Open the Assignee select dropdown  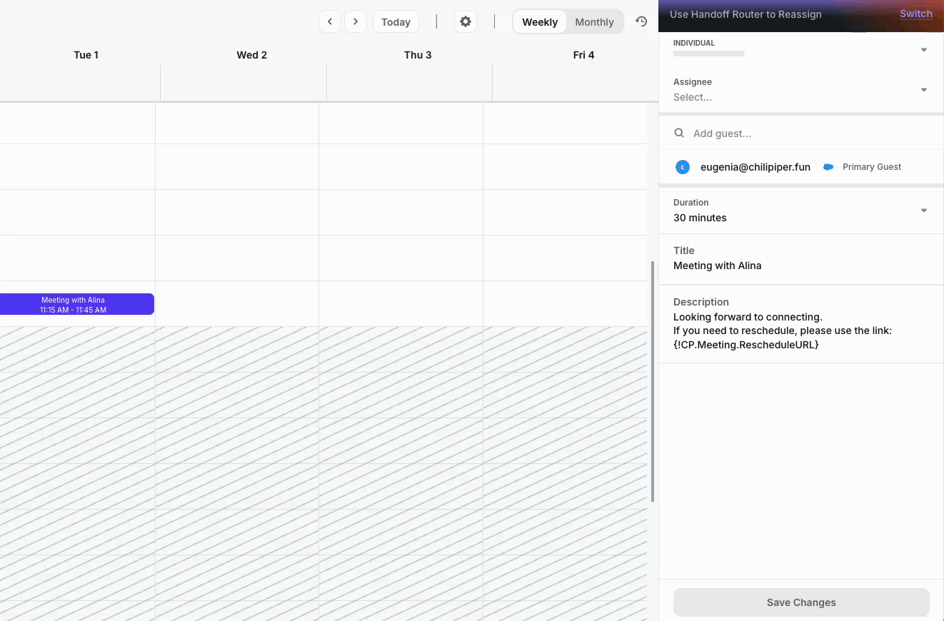pos(800,90)
